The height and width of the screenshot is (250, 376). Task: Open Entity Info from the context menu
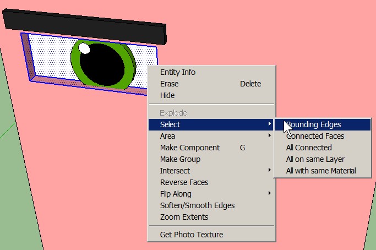(177, 72)
